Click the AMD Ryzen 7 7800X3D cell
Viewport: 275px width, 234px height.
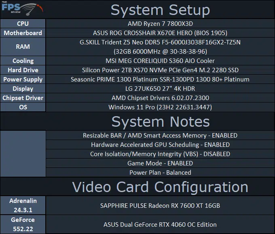pos(160,24)
